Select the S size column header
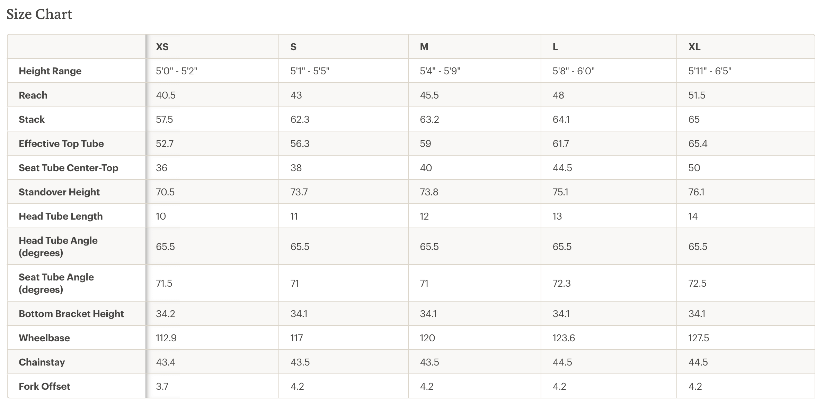Viewport: 825px width, 406px height. pyautogui.click(x=293, y=47)
